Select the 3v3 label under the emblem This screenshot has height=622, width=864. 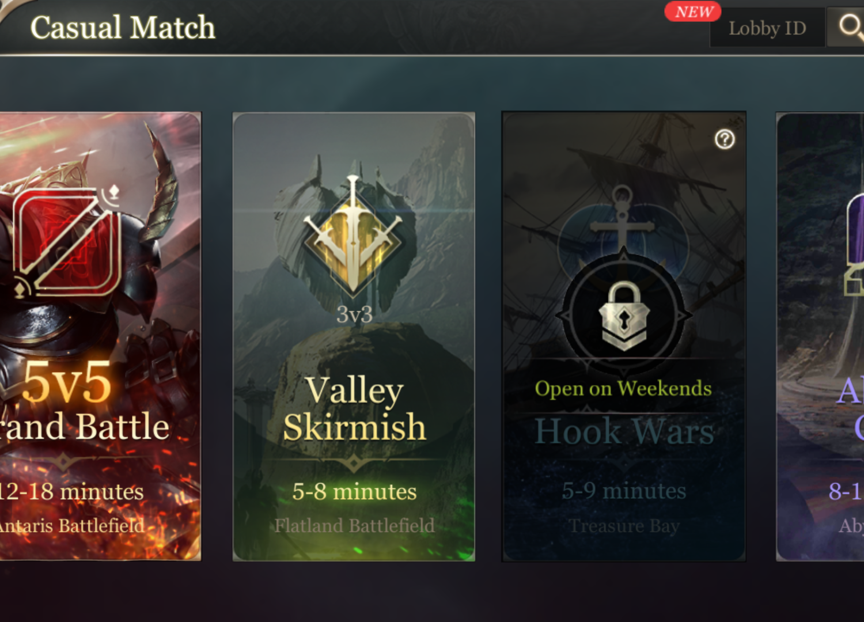coord(354,314)
